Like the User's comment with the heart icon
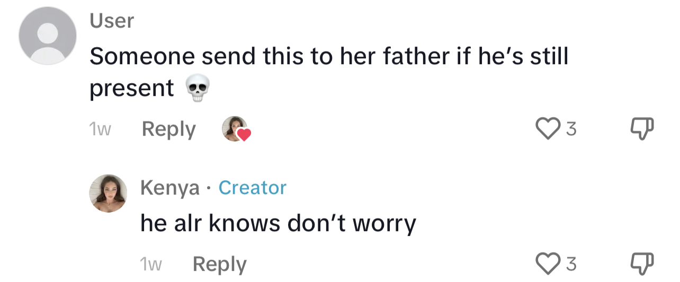Viewport: 680px width, 282px height. point(548,128)
